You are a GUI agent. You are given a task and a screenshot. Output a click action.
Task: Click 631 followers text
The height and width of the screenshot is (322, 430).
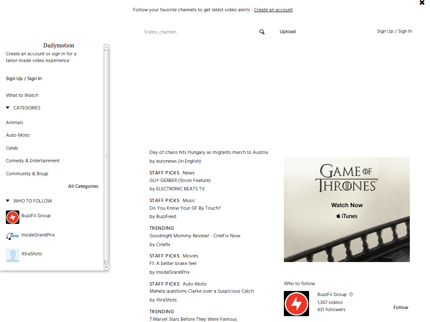[x=331, y=309]
